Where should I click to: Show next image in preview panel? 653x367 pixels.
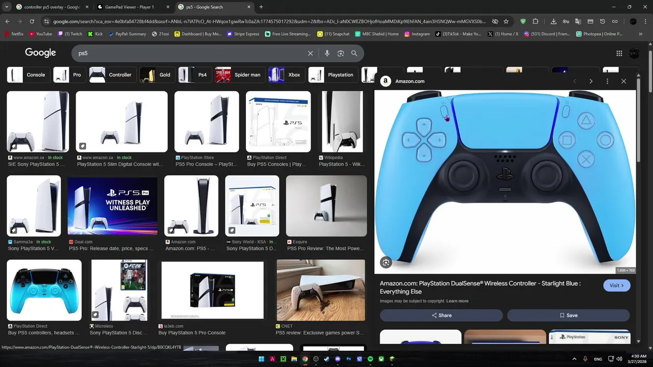click(591, 81)
